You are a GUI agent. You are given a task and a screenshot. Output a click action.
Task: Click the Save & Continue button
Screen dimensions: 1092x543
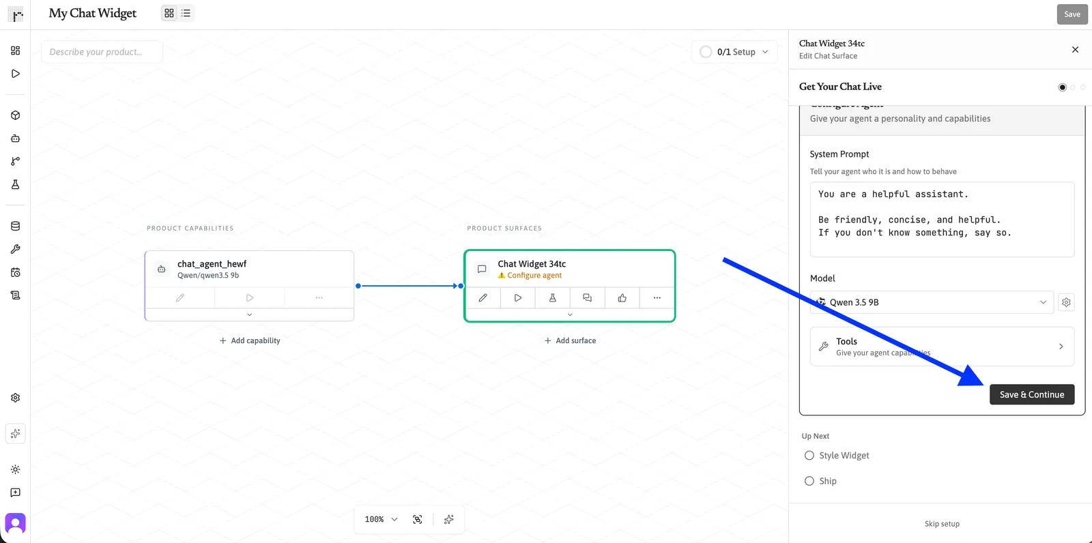coord(1032,394)
